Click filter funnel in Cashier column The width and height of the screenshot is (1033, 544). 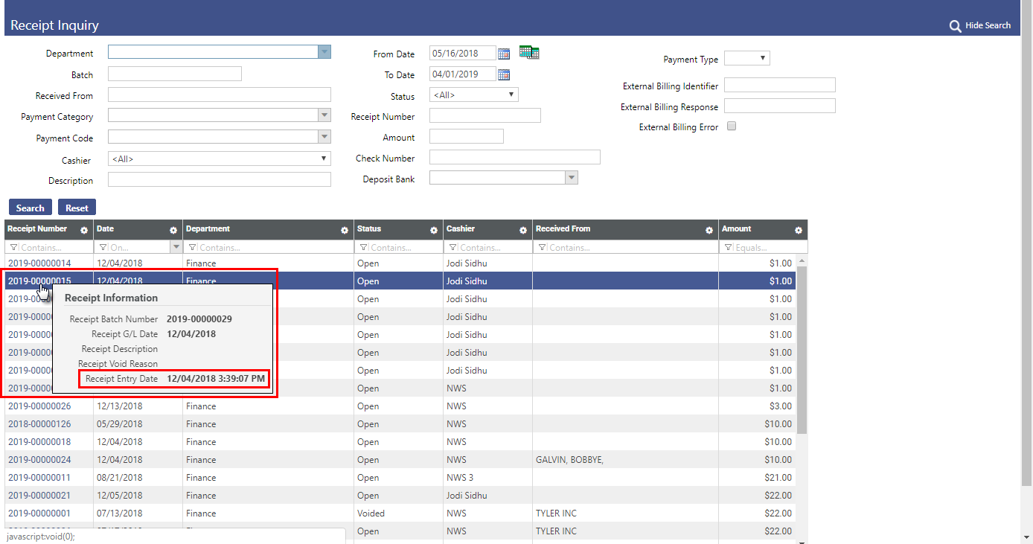coord(452,248)
